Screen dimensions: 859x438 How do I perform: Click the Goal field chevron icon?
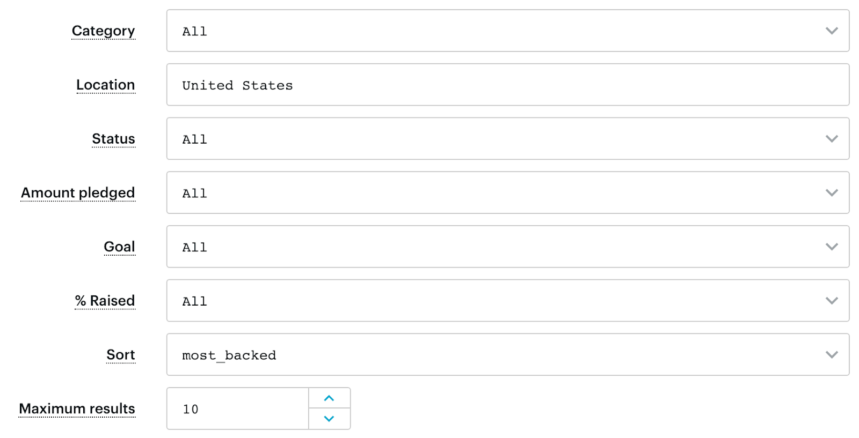(832, 247)
